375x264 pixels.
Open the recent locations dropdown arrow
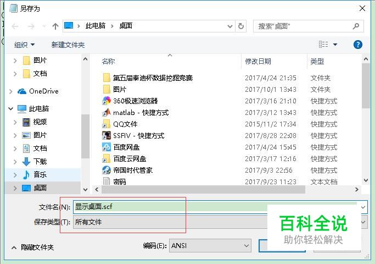pyautogui.click(x=44, y=26)
